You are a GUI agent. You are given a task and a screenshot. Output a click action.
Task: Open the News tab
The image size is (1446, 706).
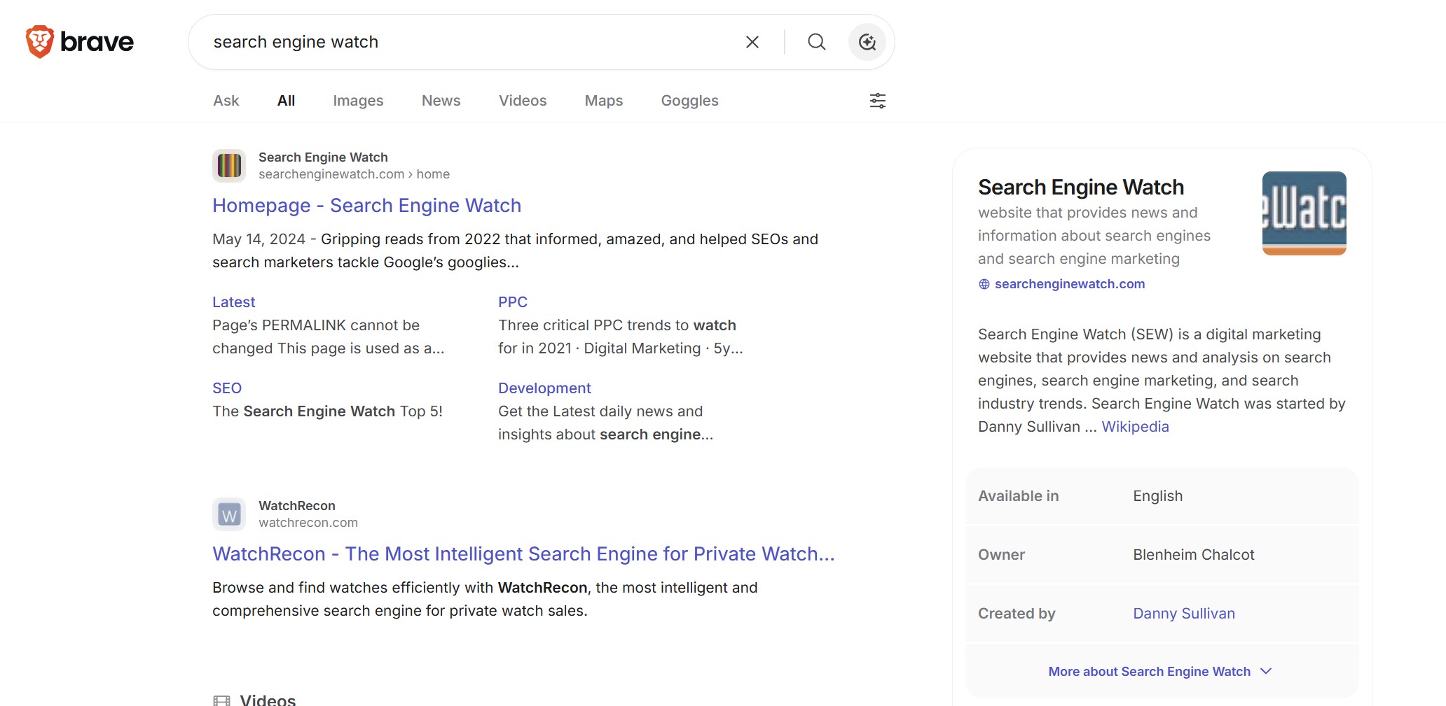[x=441, y=101]
